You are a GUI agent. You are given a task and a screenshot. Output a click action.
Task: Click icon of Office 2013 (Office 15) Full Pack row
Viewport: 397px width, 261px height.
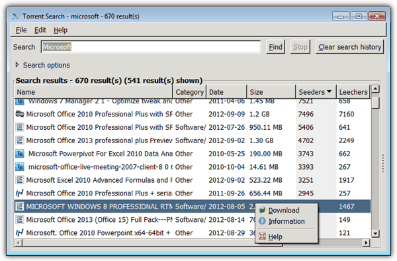click(20, 219)
